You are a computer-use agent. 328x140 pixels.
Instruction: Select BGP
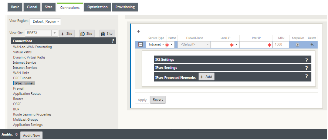click(x=16, y=109)
